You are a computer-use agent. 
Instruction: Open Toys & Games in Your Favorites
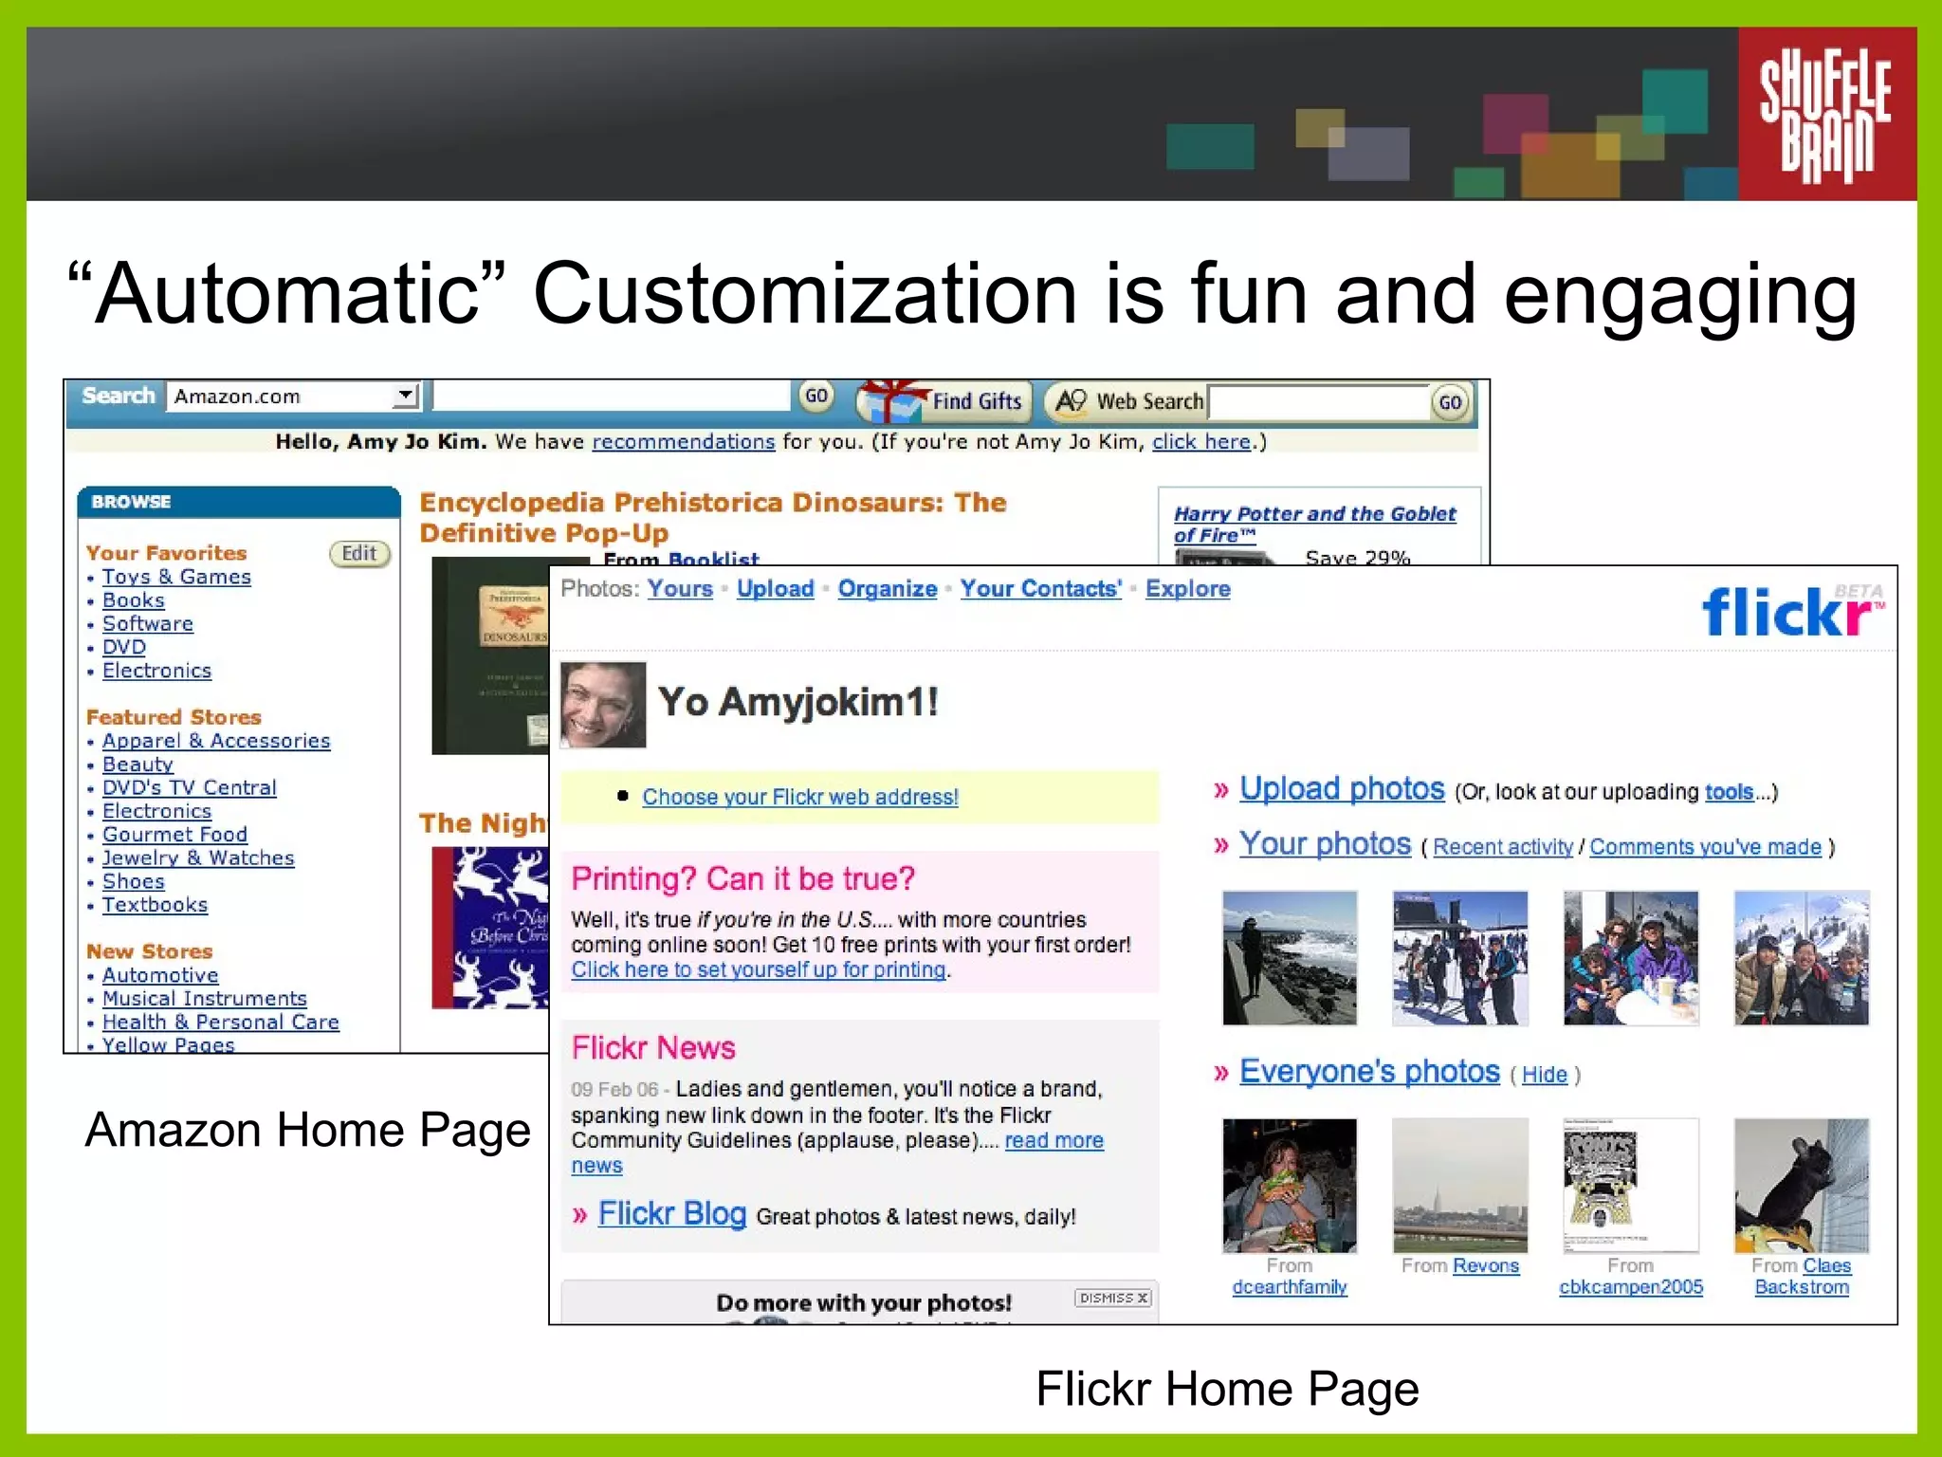[176, 577]
